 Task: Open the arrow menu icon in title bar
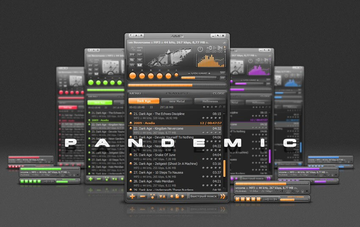[x=131, y=35]
